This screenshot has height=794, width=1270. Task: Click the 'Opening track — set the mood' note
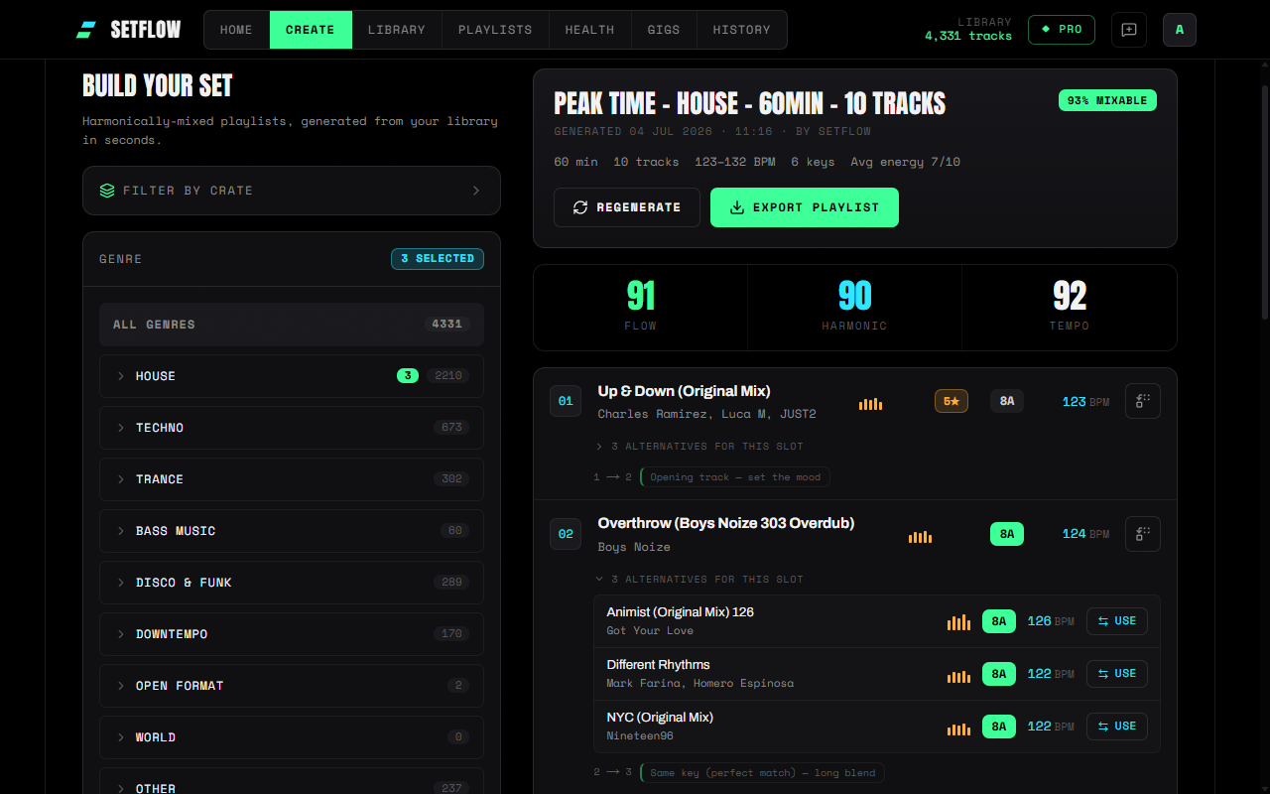[x=735, y=477]
